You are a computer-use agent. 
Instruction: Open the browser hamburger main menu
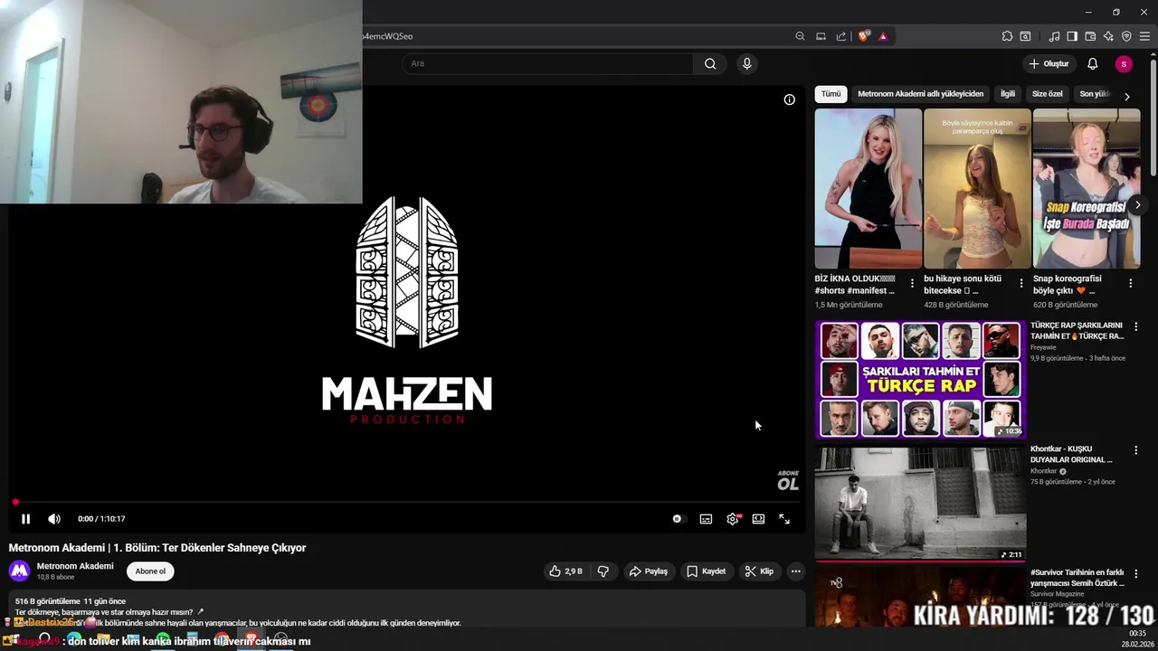(1144, 36)
